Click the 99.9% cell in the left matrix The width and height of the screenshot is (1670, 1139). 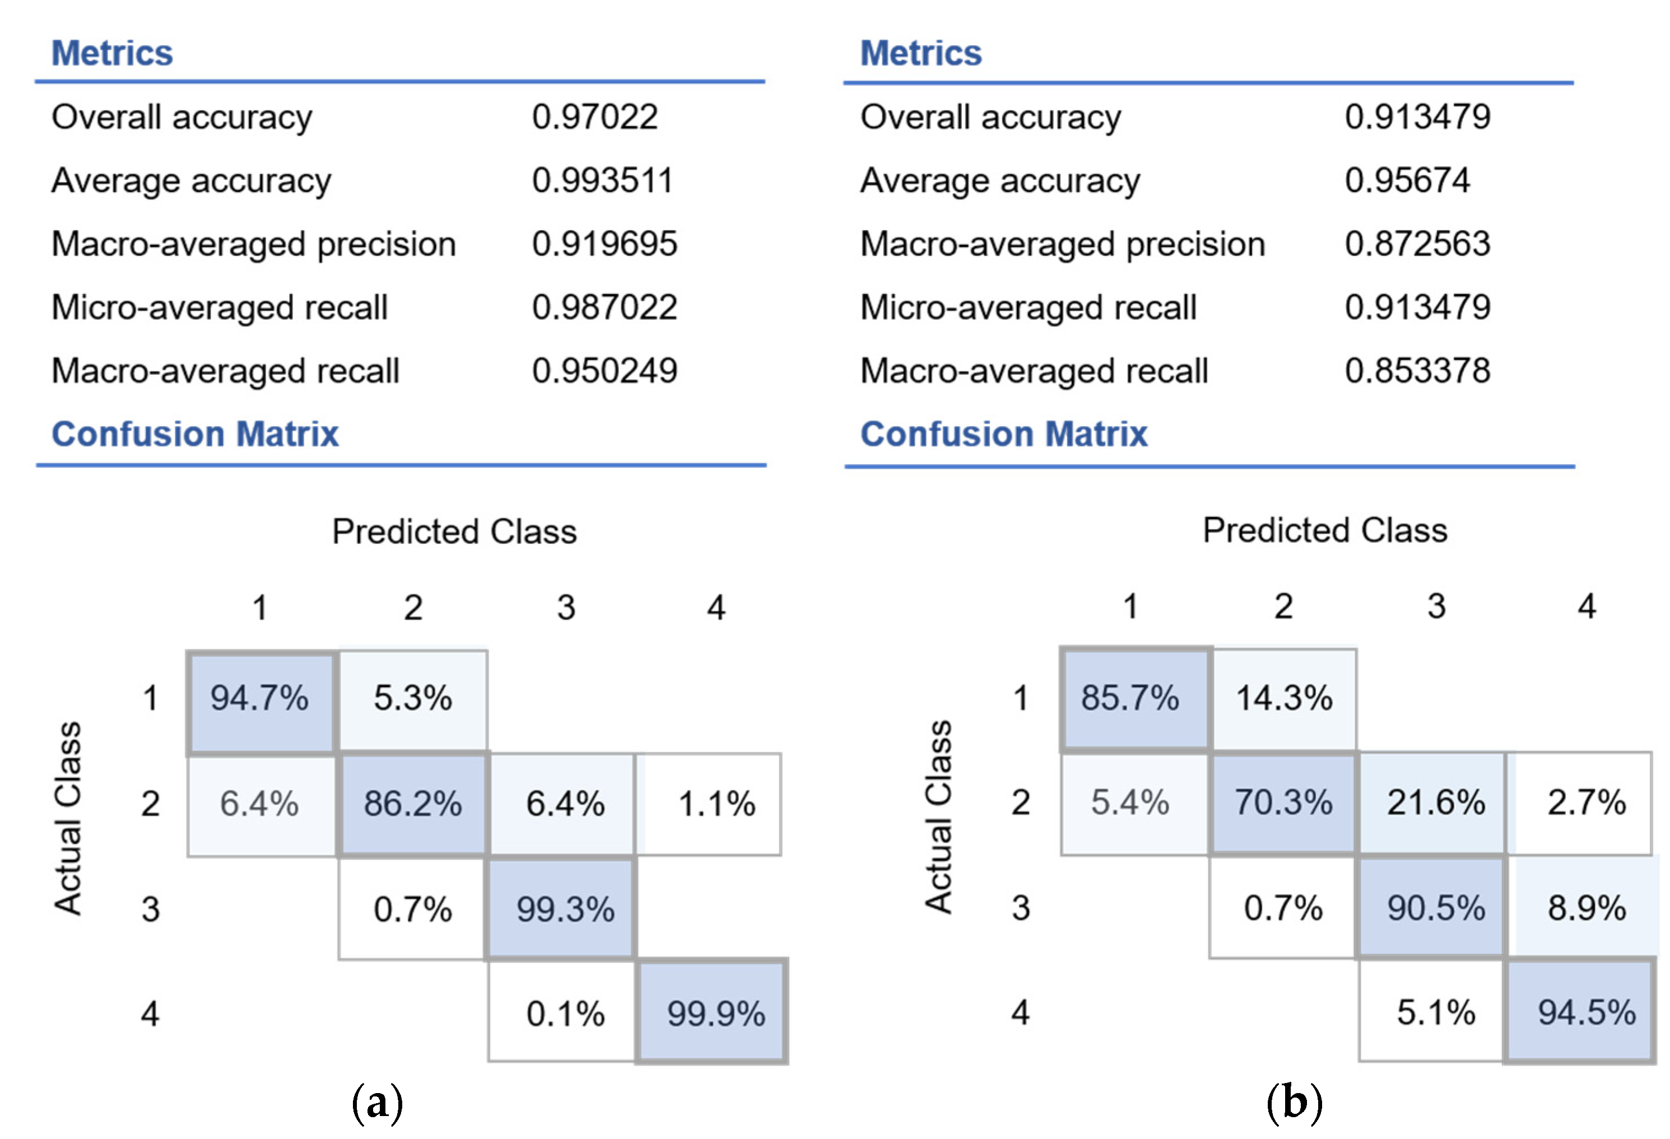714,1014
